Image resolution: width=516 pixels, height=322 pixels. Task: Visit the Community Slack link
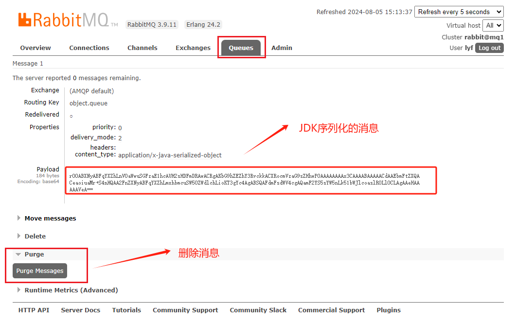coord(258,310)
